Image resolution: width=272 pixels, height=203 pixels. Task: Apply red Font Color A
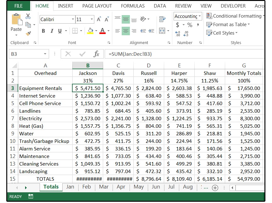[103, 31]
